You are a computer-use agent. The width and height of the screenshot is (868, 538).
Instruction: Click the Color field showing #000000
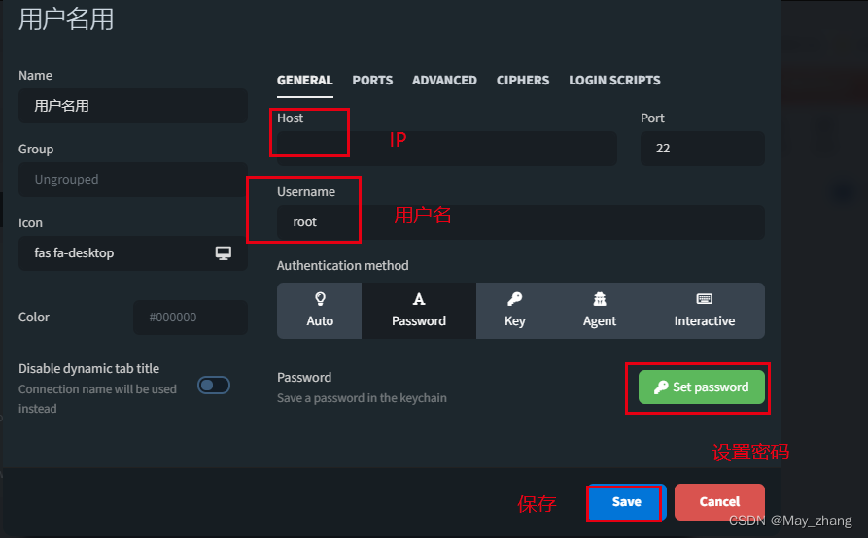click(191, 318)
